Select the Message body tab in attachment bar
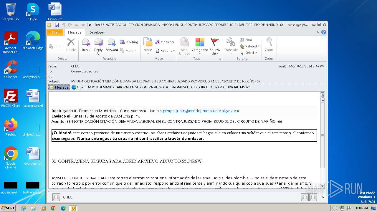This screenshot has height=212, width=377. point(59,87)
